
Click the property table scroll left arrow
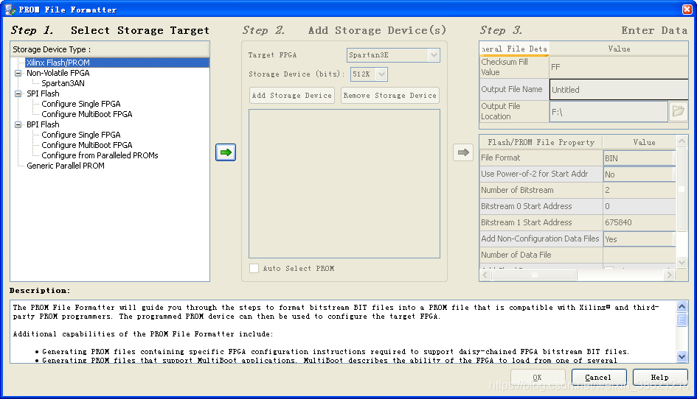485,275
